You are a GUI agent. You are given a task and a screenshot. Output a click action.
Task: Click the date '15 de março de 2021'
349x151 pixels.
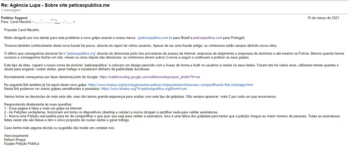[323, 18]
